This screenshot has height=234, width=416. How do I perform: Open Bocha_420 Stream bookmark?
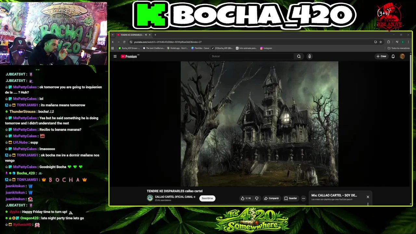coord(129,48)
